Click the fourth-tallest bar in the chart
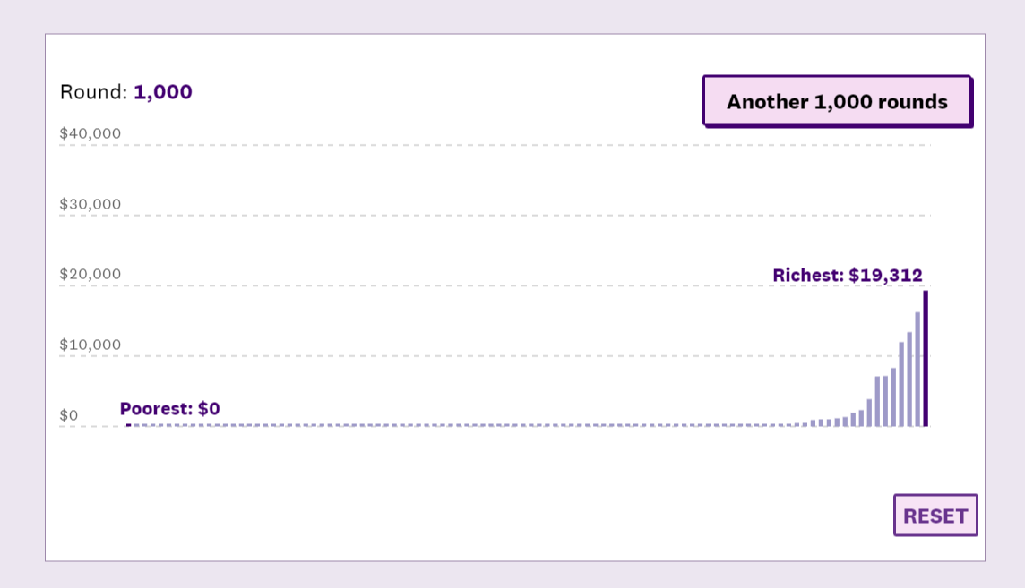 (x=901, y=384)
